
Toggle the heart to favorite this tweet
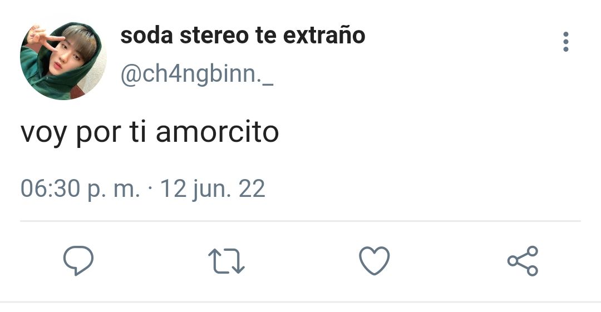(x=375, y=261)
